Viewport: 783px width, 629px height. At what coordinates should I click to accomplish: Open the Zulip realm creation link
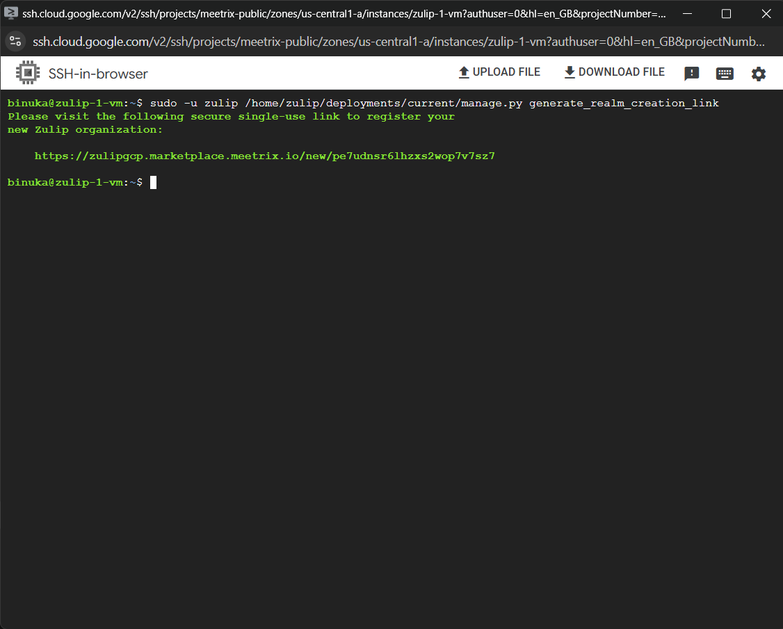click(x=265, y=156)
